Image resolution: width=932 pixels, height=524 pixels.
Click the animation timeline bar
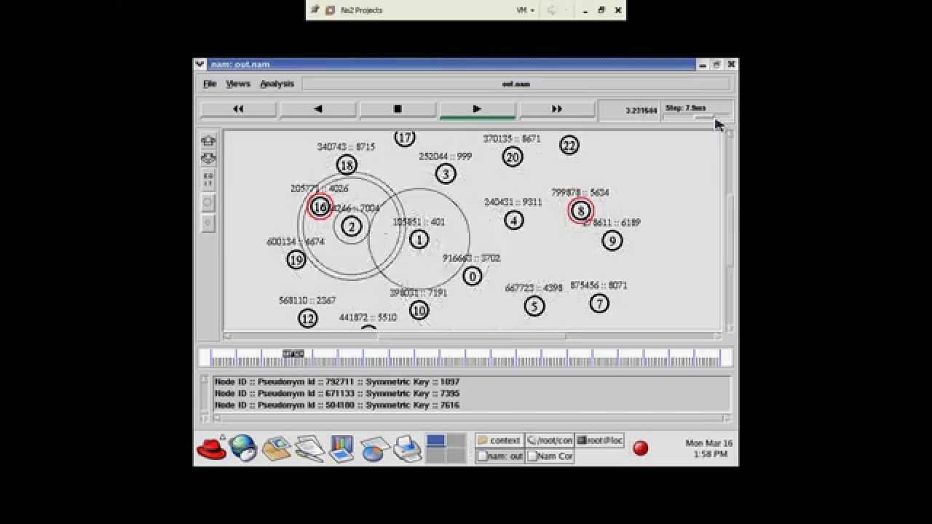click(465, 357)
